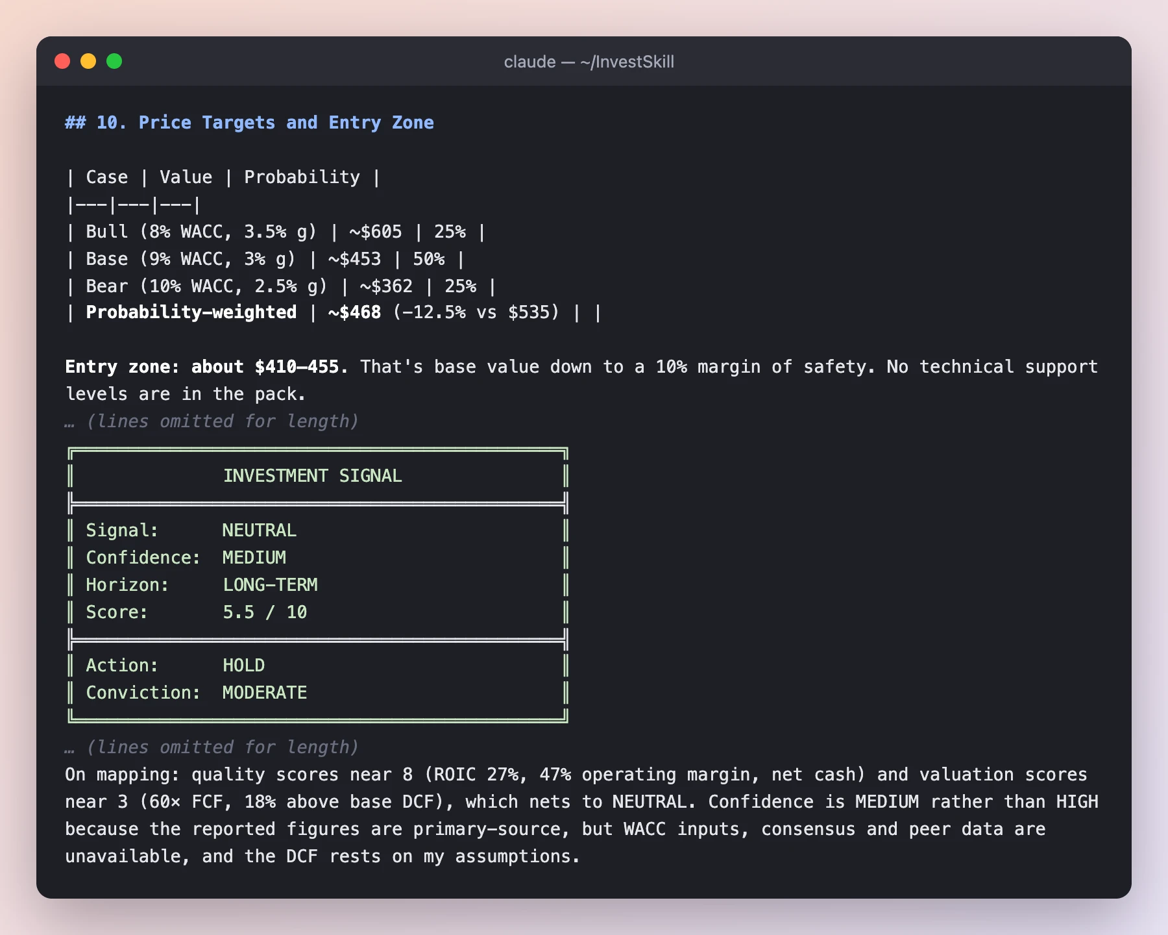The width and height of the screenshot is (1168, 935).
Task: Click the Confidence value MEDIUM
Action: 254,558
